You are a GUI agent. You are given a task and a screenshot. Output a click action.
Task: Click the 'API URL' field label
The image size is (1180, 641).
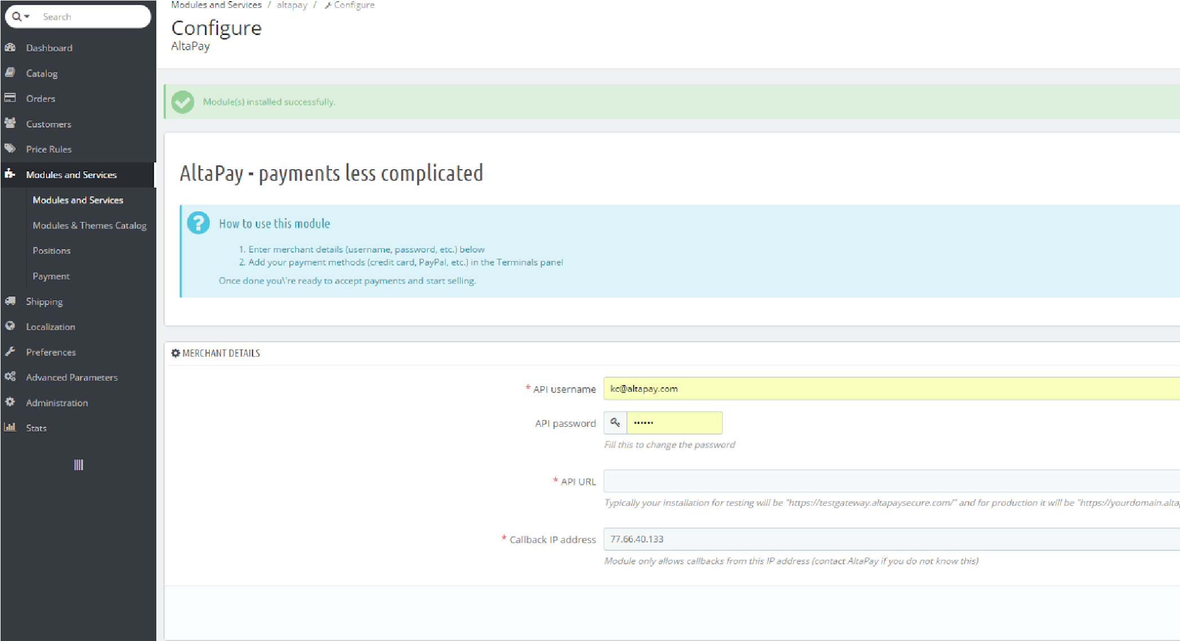(578, 482)
